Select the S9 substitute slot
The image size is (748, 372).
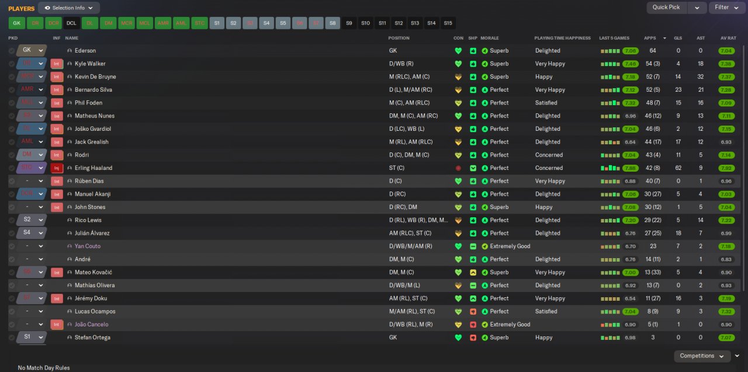tap(349, 23)
